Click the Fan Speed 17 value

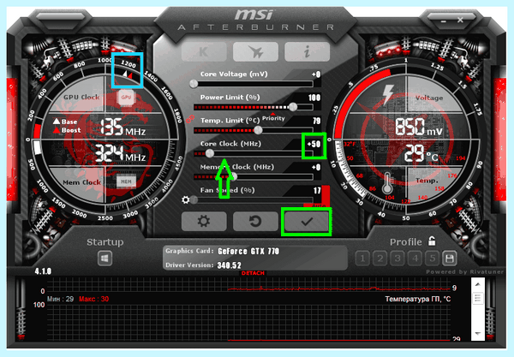(x=317, y=191)
